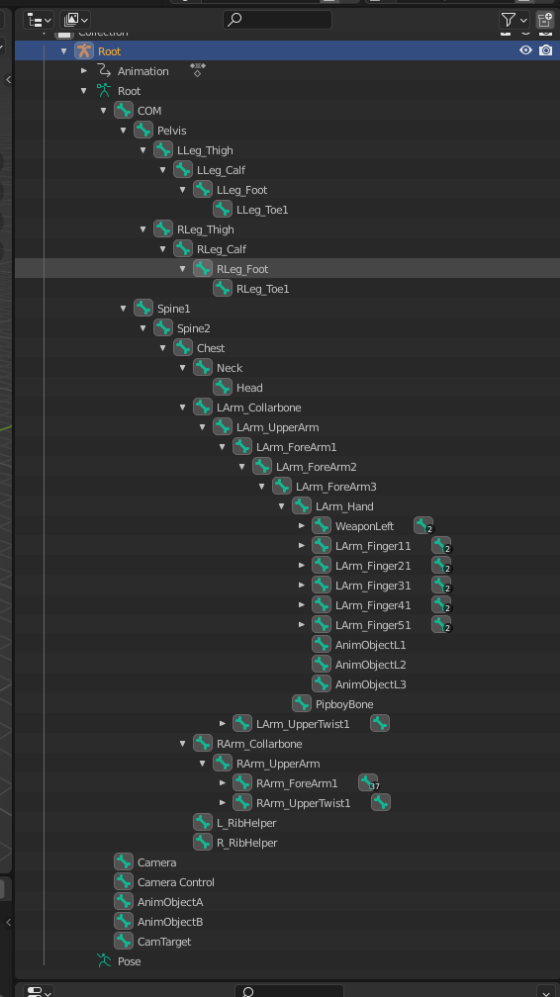560x997 pixels.
Task: Click the Pose icon at tree bottom
Action: 104,960
